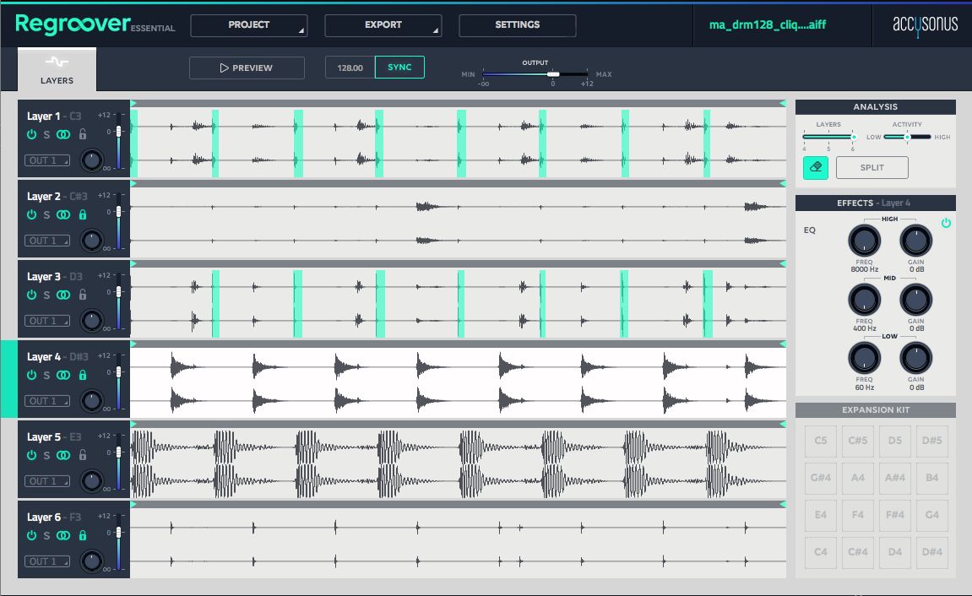Toggle power for Layer 3
The width and height of the screenshot is (972, 596).
tap(31, 295)
